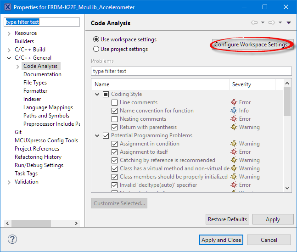Open the Indexer preferences page
This screenshot has height=252, width=297.
[32, 99]
